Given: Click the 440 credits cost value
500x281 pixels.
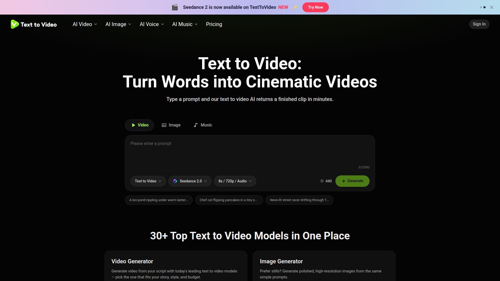Looking at the screenshot, I should (x=328, y=181).
